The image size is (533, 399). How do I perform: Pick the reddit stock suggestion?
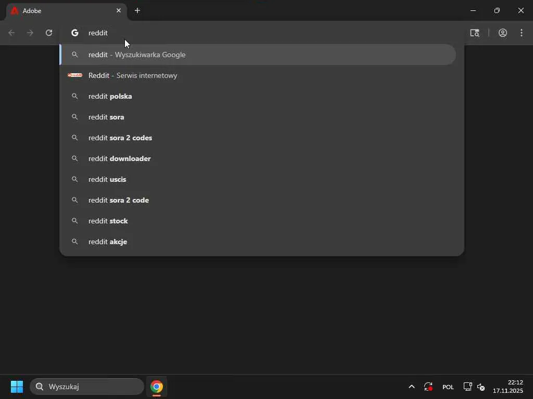tap(258, 221)
